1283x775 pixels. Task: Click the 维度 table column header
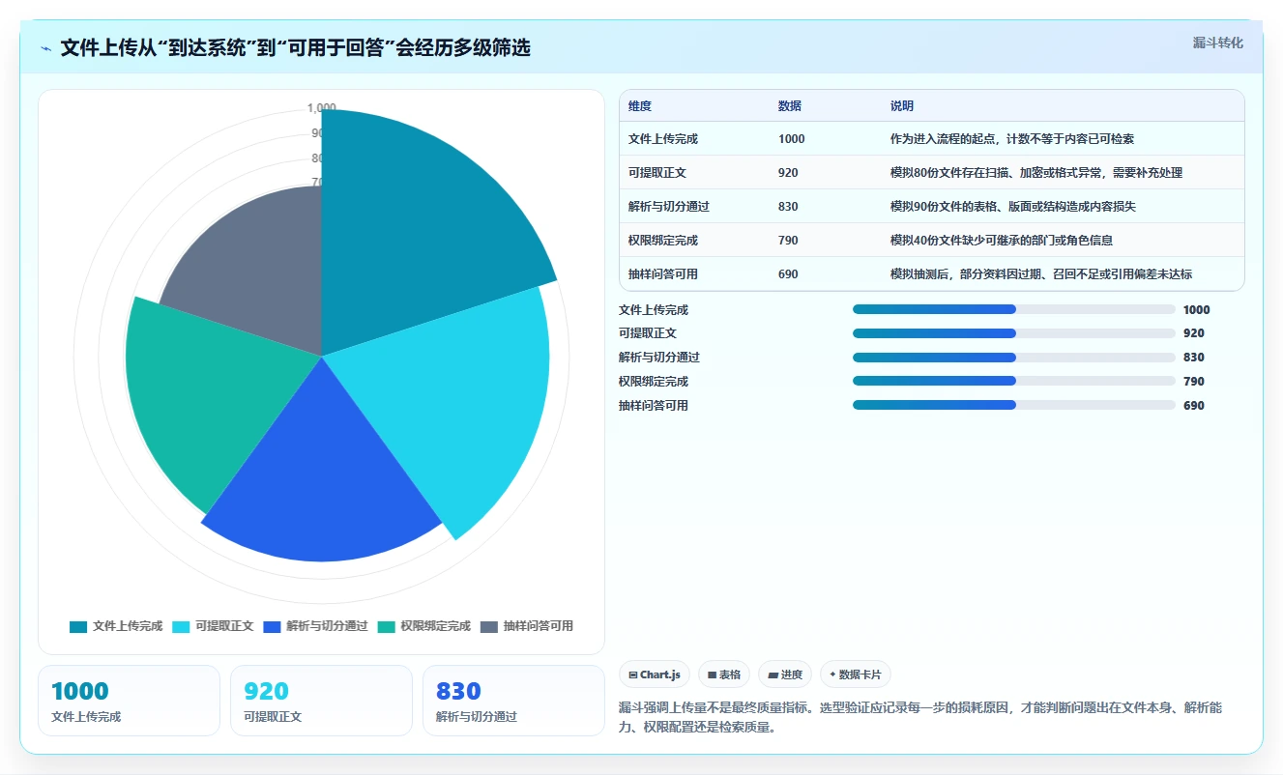click(640, 106)
